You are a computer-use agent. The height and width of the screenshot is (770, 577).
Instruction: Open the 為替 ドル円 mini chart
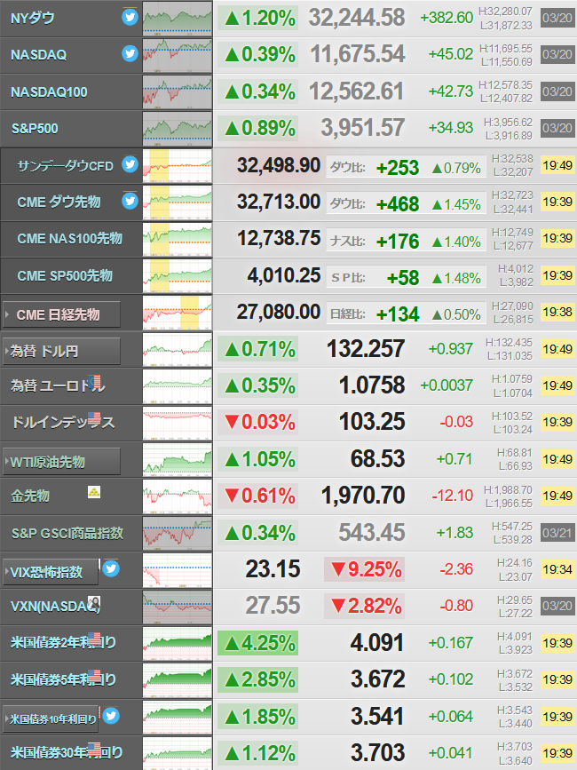(178, 349)
